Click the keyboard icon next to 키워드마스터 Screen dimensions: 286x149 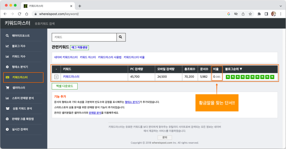[7, 77]
